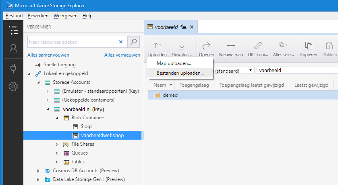
Task: Expand Data Lake Storage Gen1 node
Action: pos(38,180)
